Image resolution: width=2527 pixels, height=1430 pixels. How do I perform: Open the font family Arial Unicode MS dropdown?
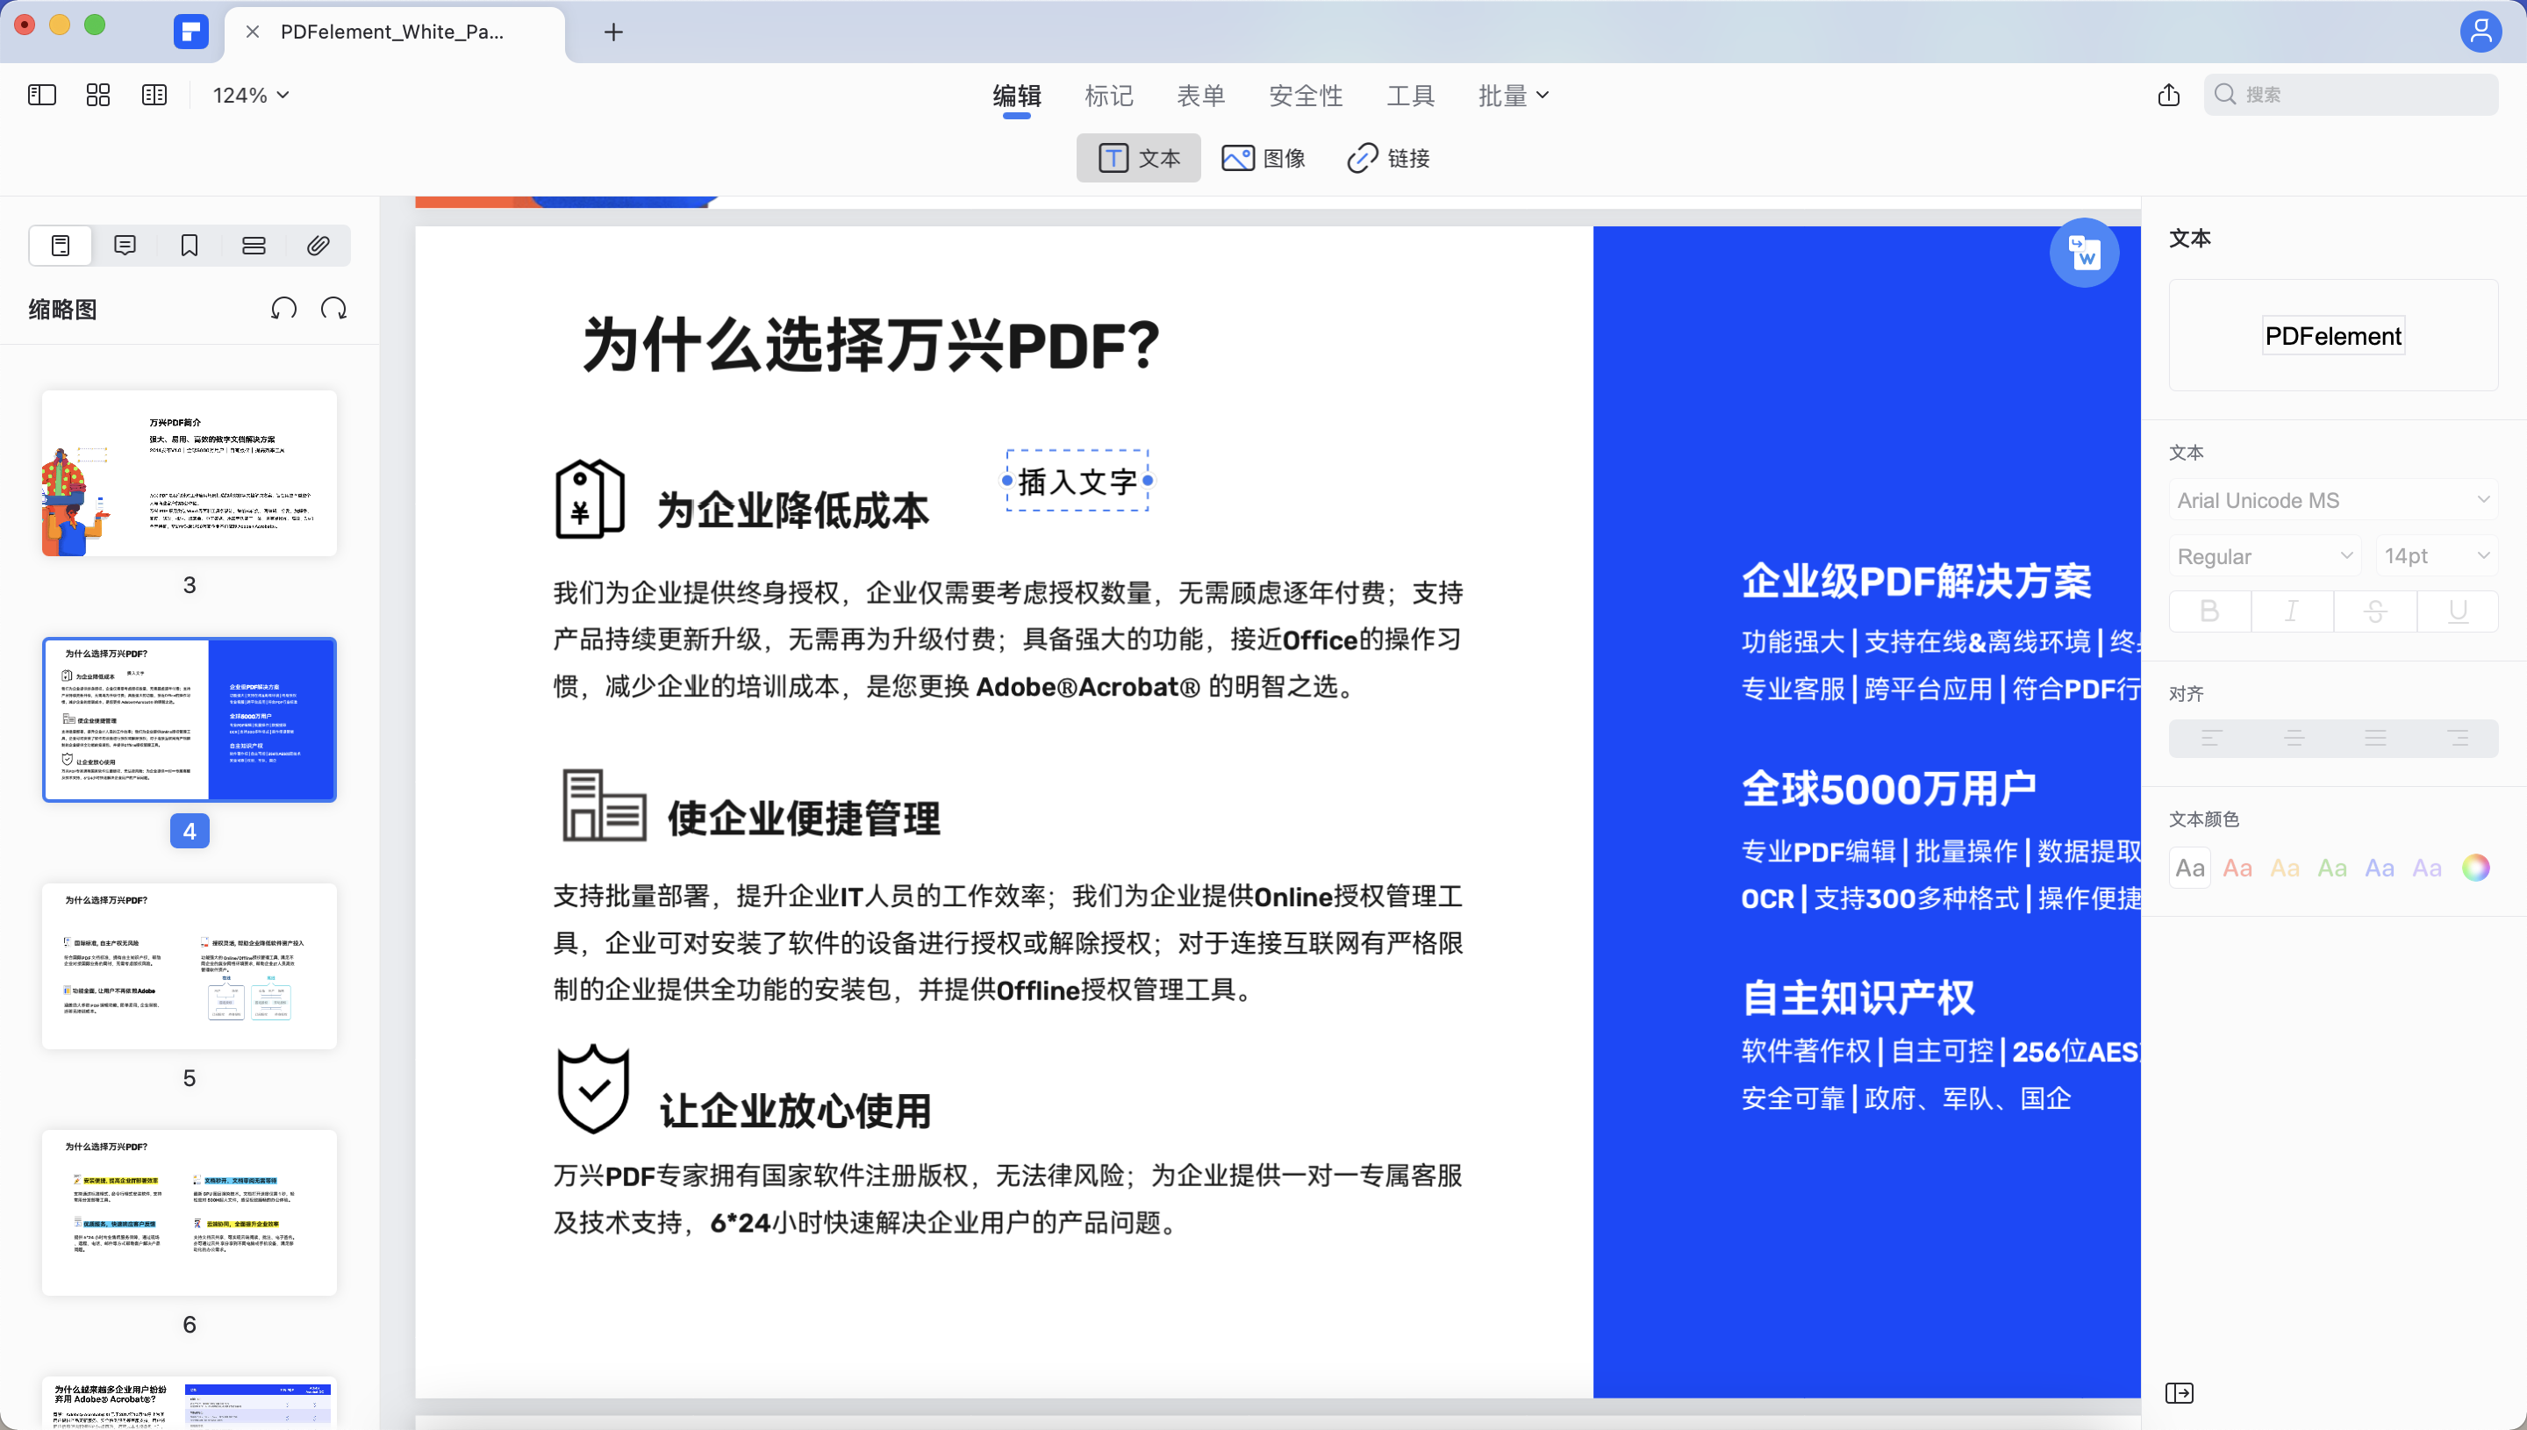coord(2332,499)
